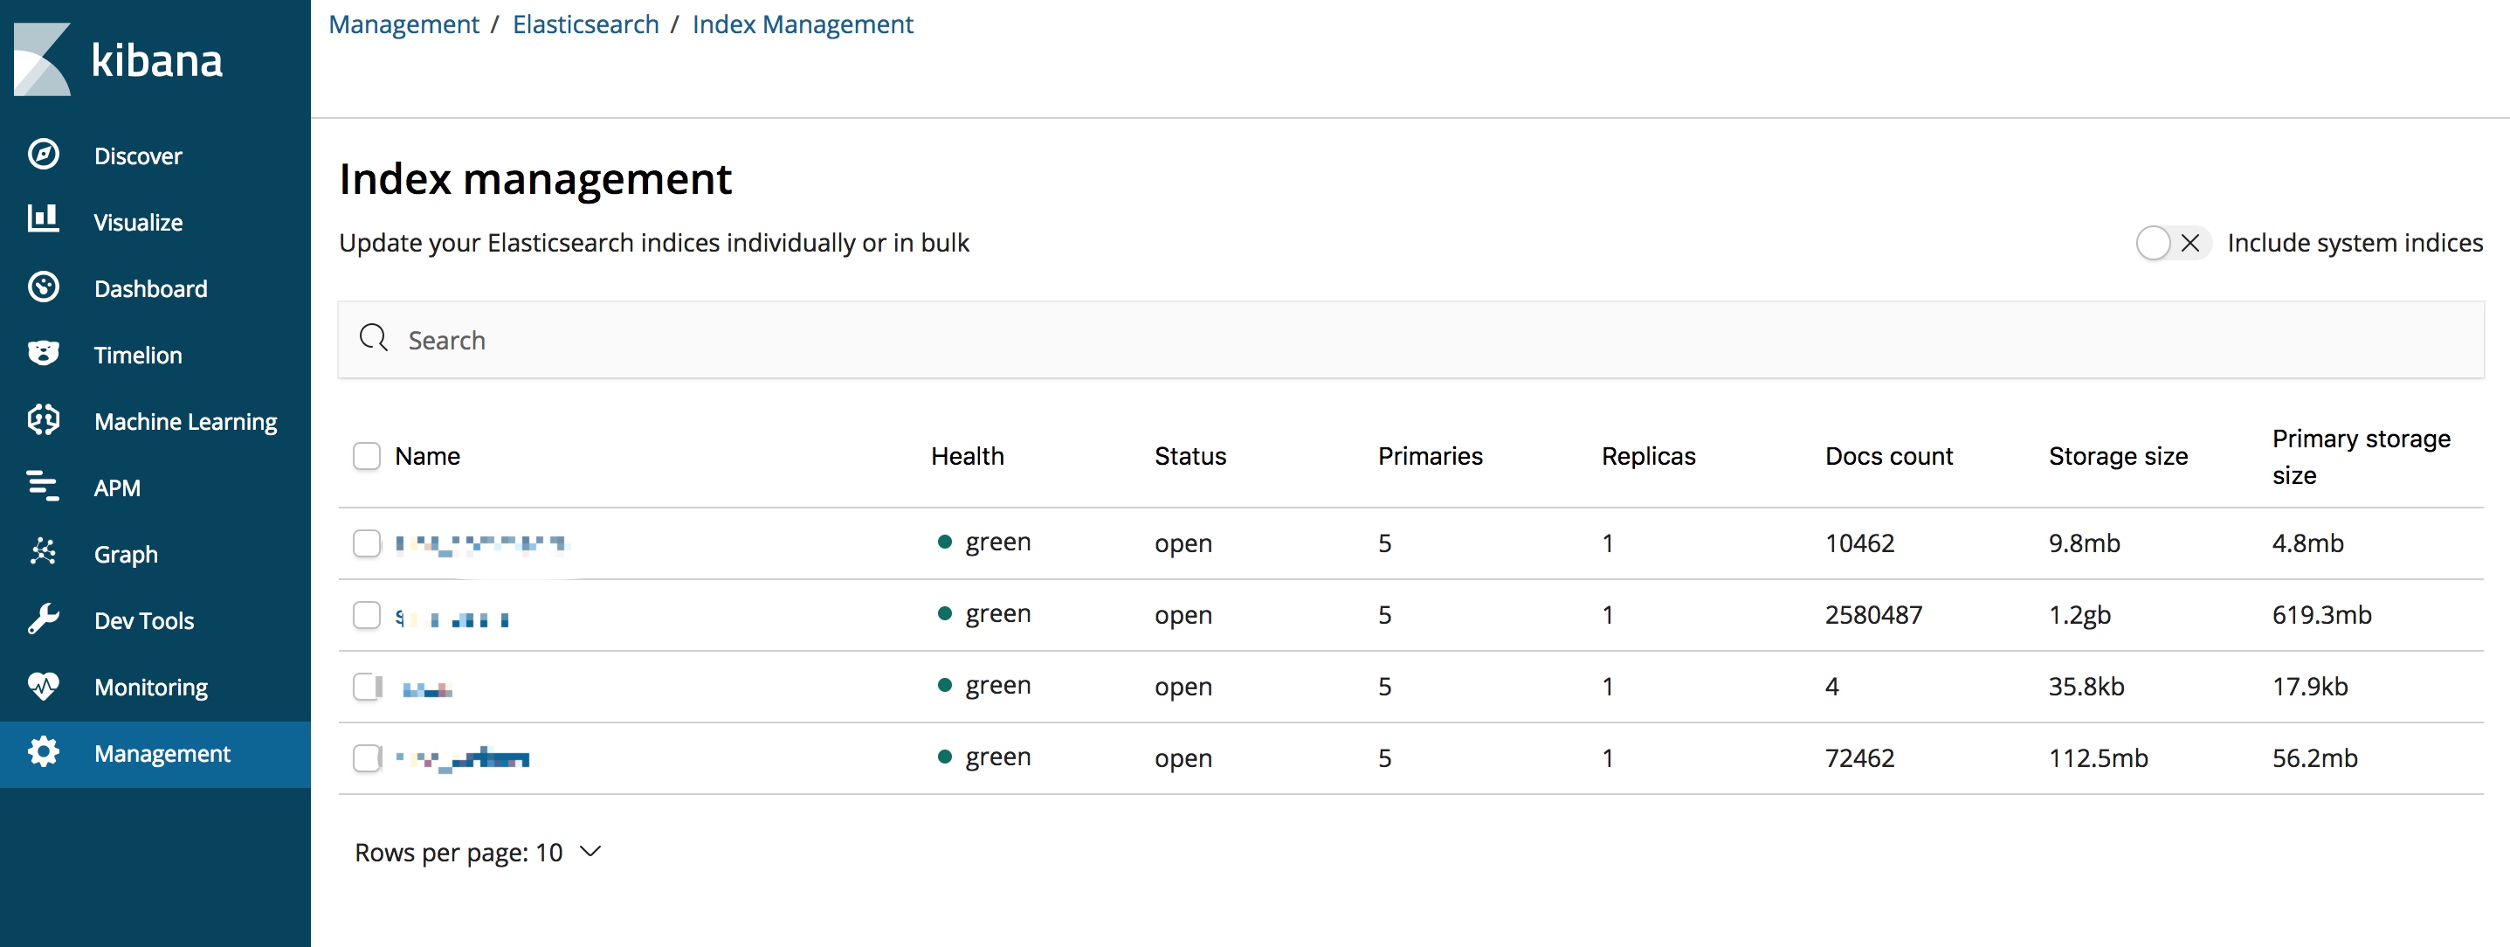Click the green health dot in the 35.8kb row

tap(944, 685)
